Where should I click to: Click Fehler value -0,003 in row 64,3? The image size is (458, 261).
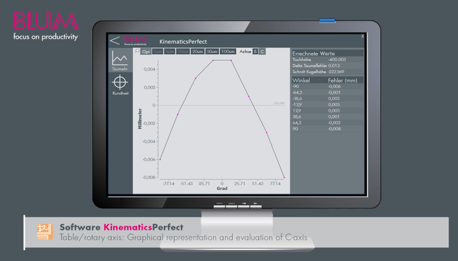point(334,123)
